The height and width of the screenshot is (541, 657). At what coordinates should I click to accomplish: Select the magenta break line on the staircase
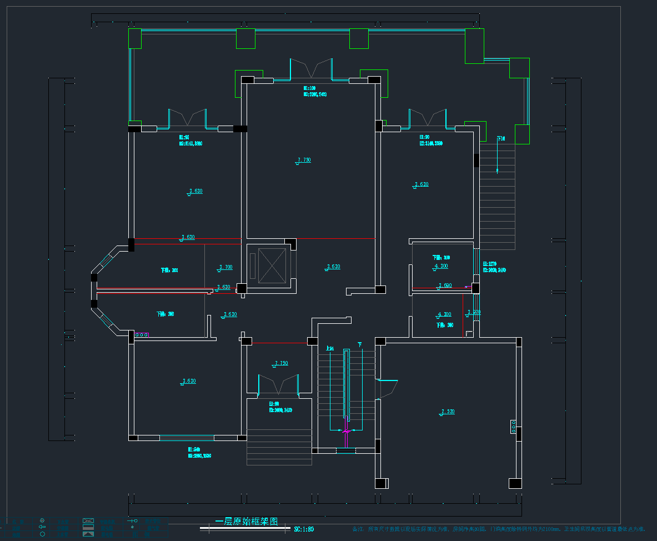345,431
